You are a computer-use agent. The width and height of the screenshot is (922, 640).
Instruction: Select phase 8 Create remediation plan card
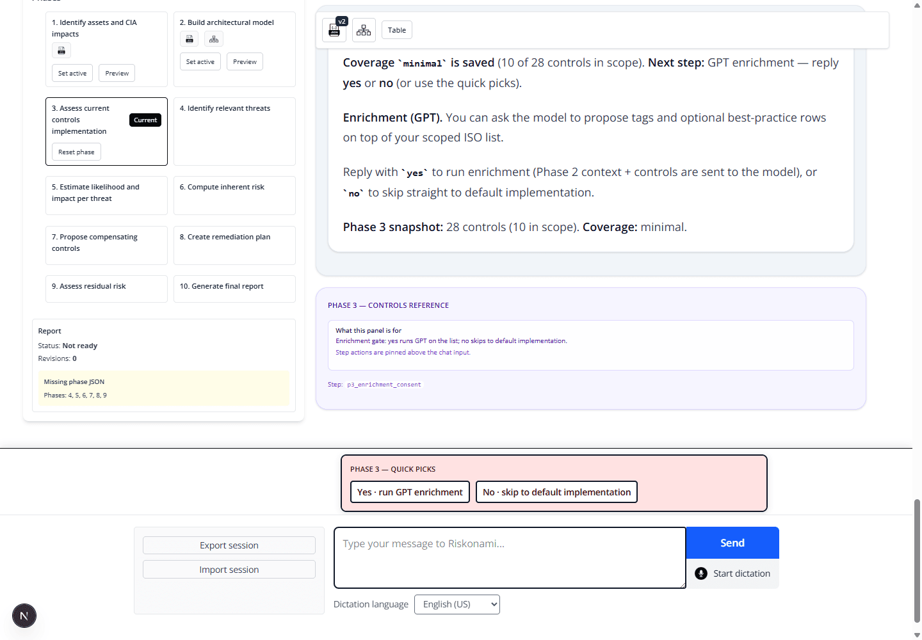click(234, 245)
